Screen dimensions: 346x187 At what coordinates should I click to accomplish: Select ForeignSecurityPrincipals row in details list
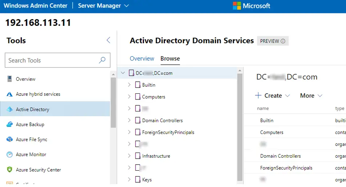295,168
